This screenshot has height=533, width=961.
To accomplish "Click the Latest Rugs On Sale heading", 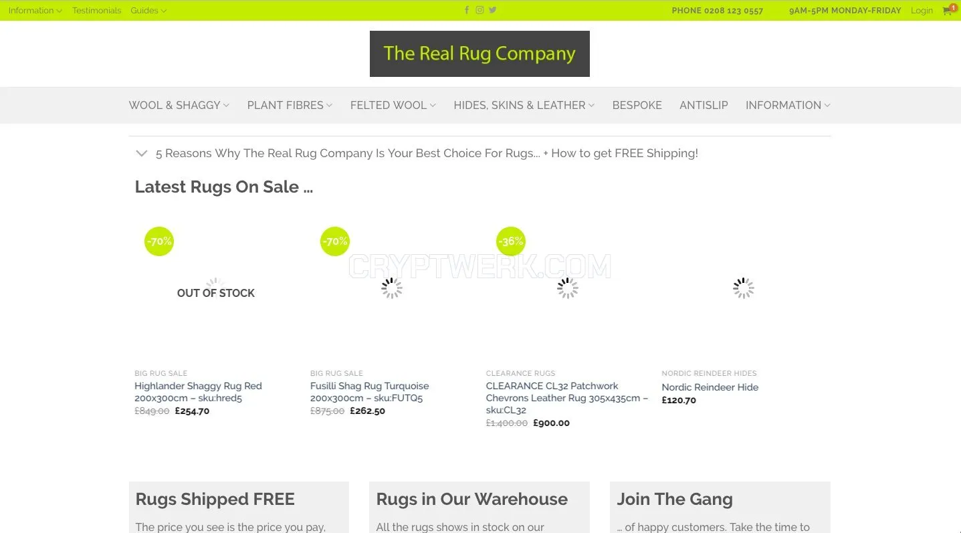I will (224, 187).
